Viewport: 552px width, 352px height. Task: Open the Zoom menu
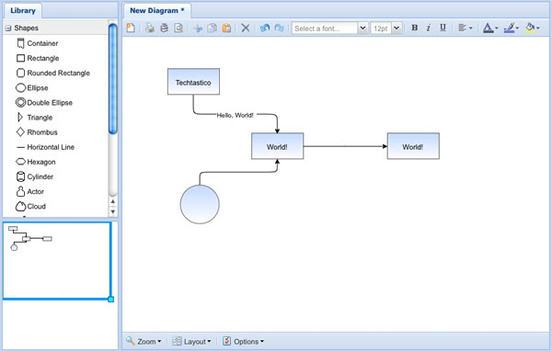click(x=144, y=342)
